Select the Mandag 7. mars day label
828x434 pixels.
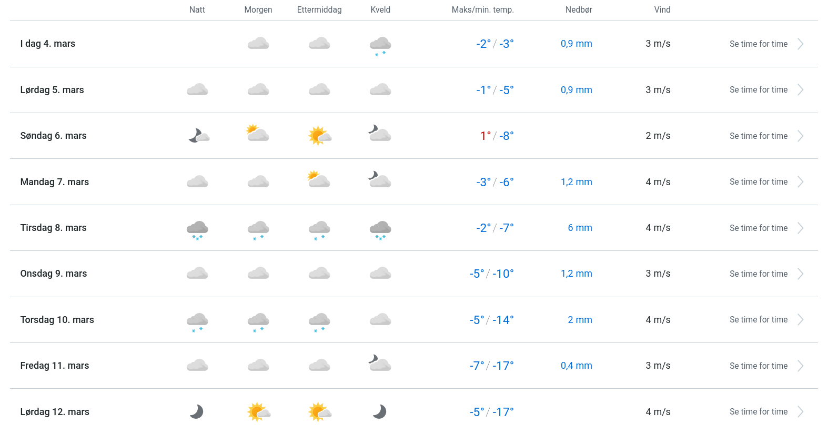click(x=55, y=182)
